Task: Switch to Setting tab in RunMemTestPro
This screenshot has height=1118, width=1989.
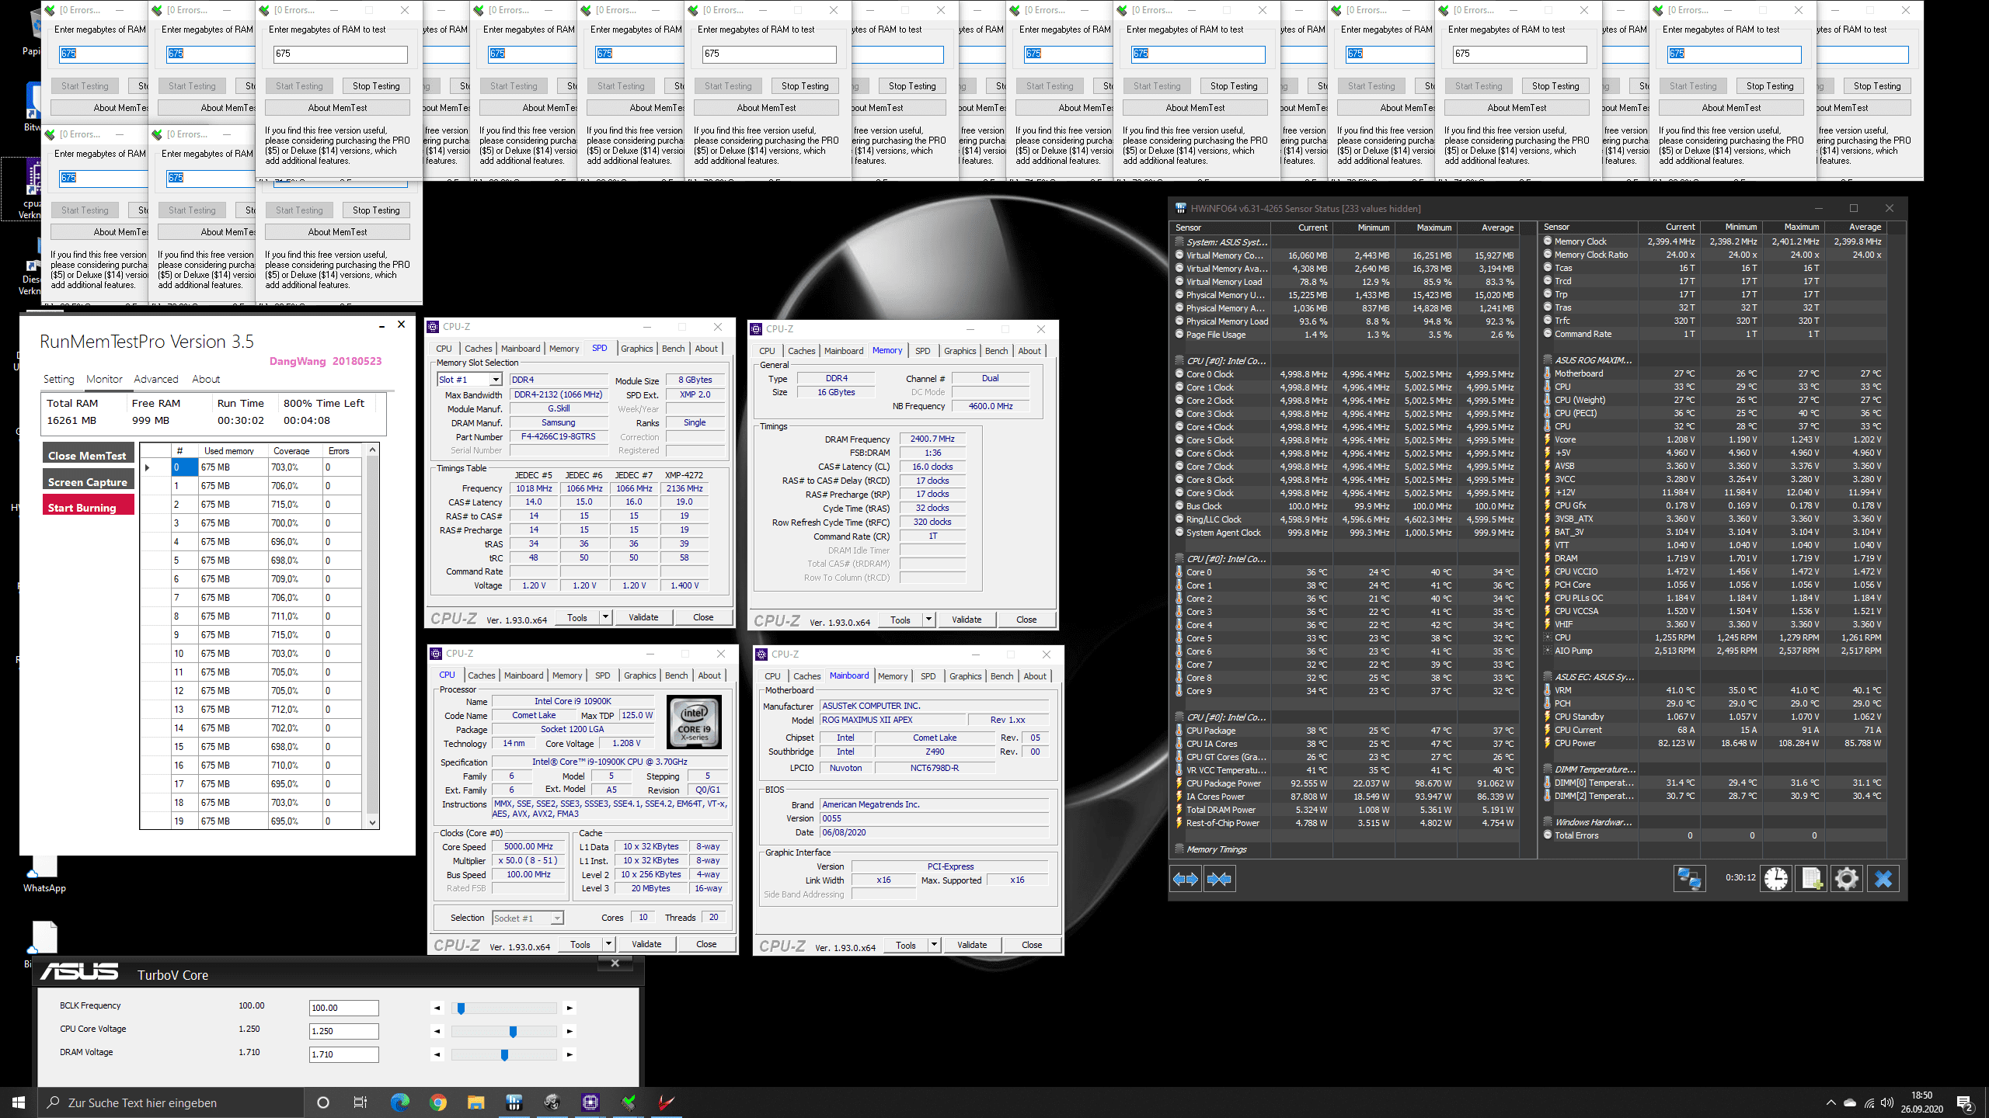Action: coord(58,379)
